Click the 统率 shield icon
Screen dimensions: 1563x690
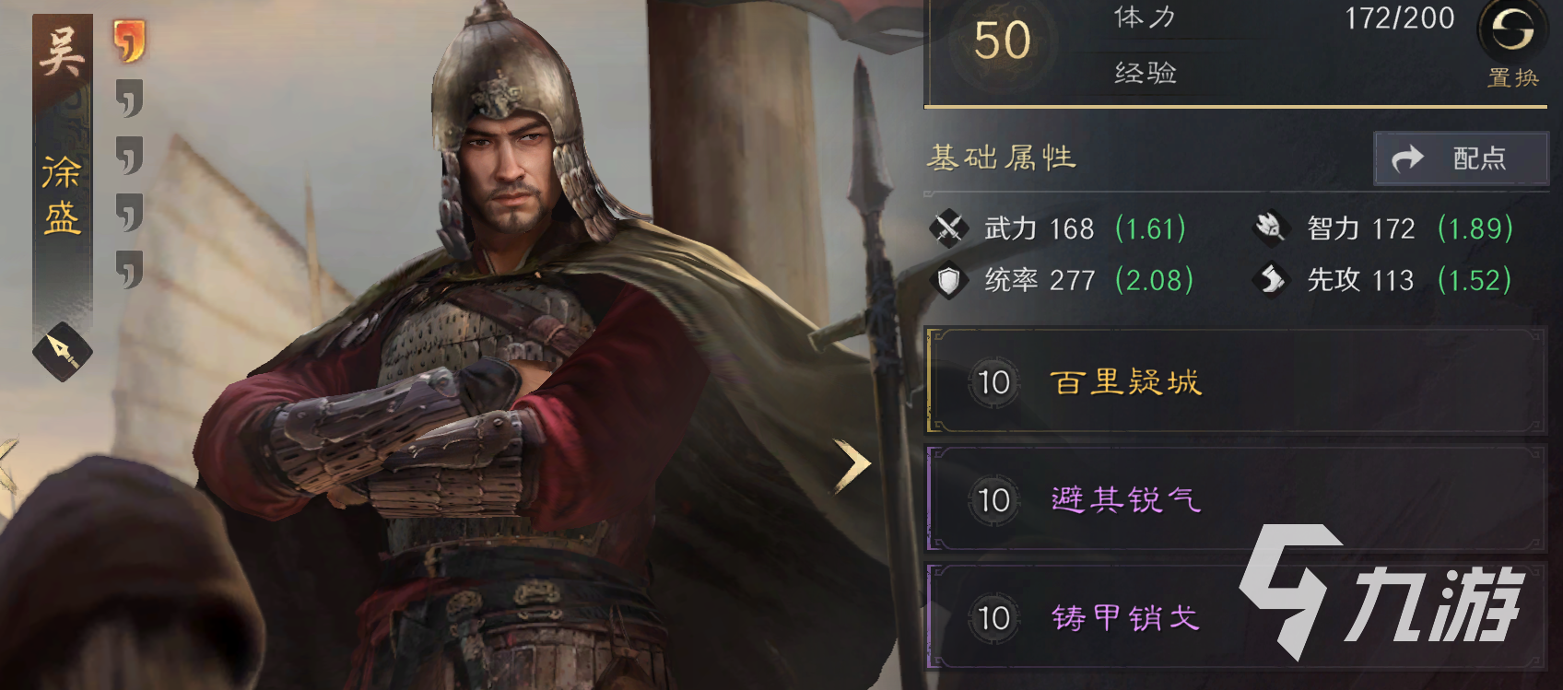point(948,280)
